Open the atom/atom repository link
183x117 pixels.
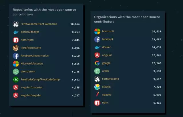[28, 71]
